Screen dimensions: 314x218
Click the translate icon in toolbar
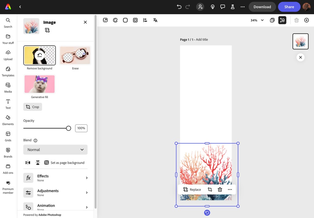(x=155, y=20)
